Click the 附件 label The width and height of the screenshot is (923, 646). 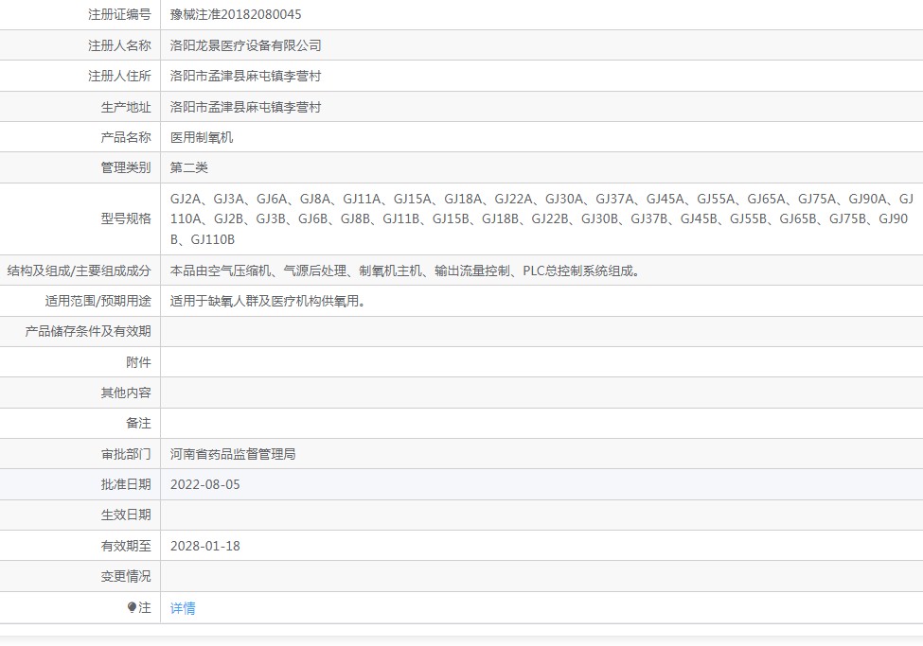pos(138,362)
